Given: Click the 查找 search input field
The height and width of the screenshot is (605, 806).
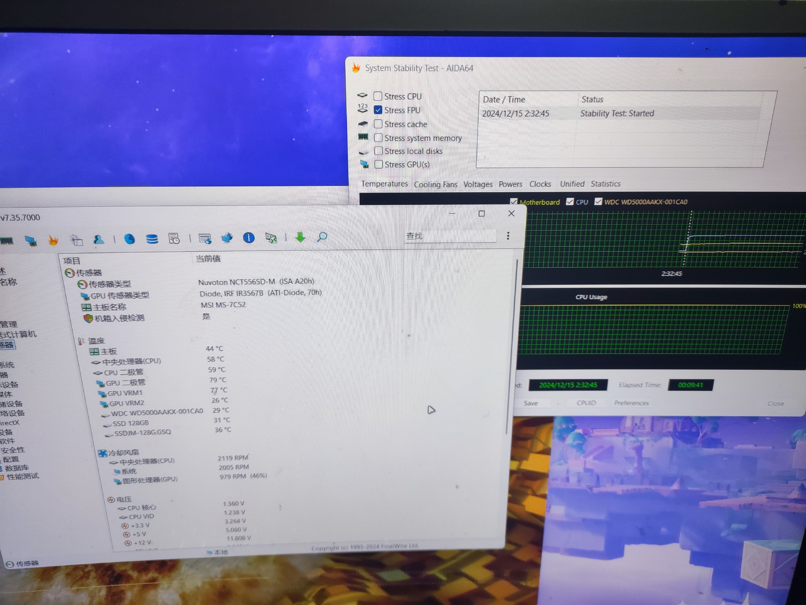Looking at the screenshot, I should click(x=450, y=236).
